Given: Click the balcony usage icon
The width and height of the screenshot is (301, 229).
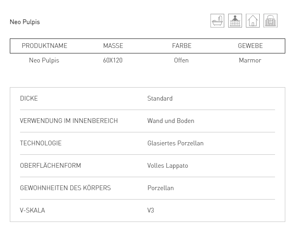Looking at the screenshot, I should [235, 21].
